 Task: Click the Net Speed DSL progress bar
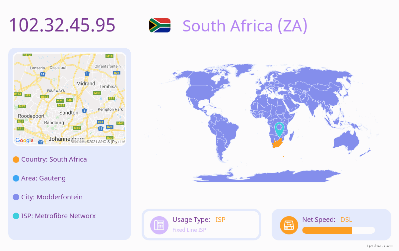click(339, 230)
